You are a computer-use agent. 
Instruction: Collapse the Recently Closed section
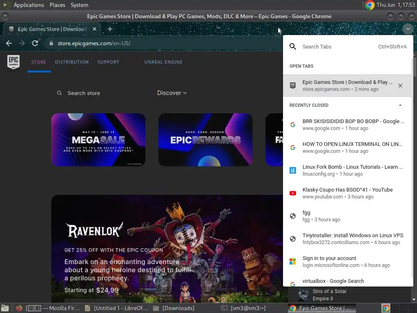pyautogui.click(x=400, y=105)
